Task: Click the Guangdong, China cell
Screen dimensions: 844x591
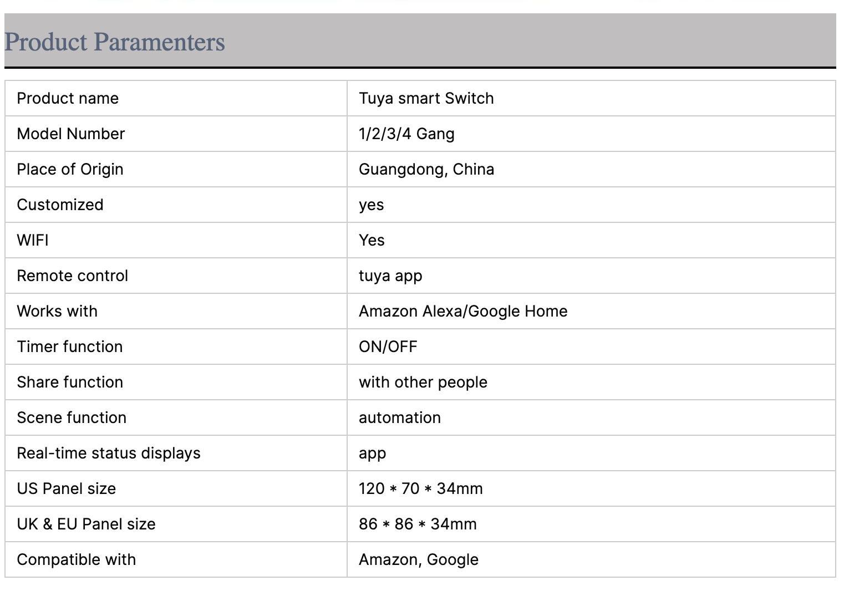Action: tap(426, 170)
